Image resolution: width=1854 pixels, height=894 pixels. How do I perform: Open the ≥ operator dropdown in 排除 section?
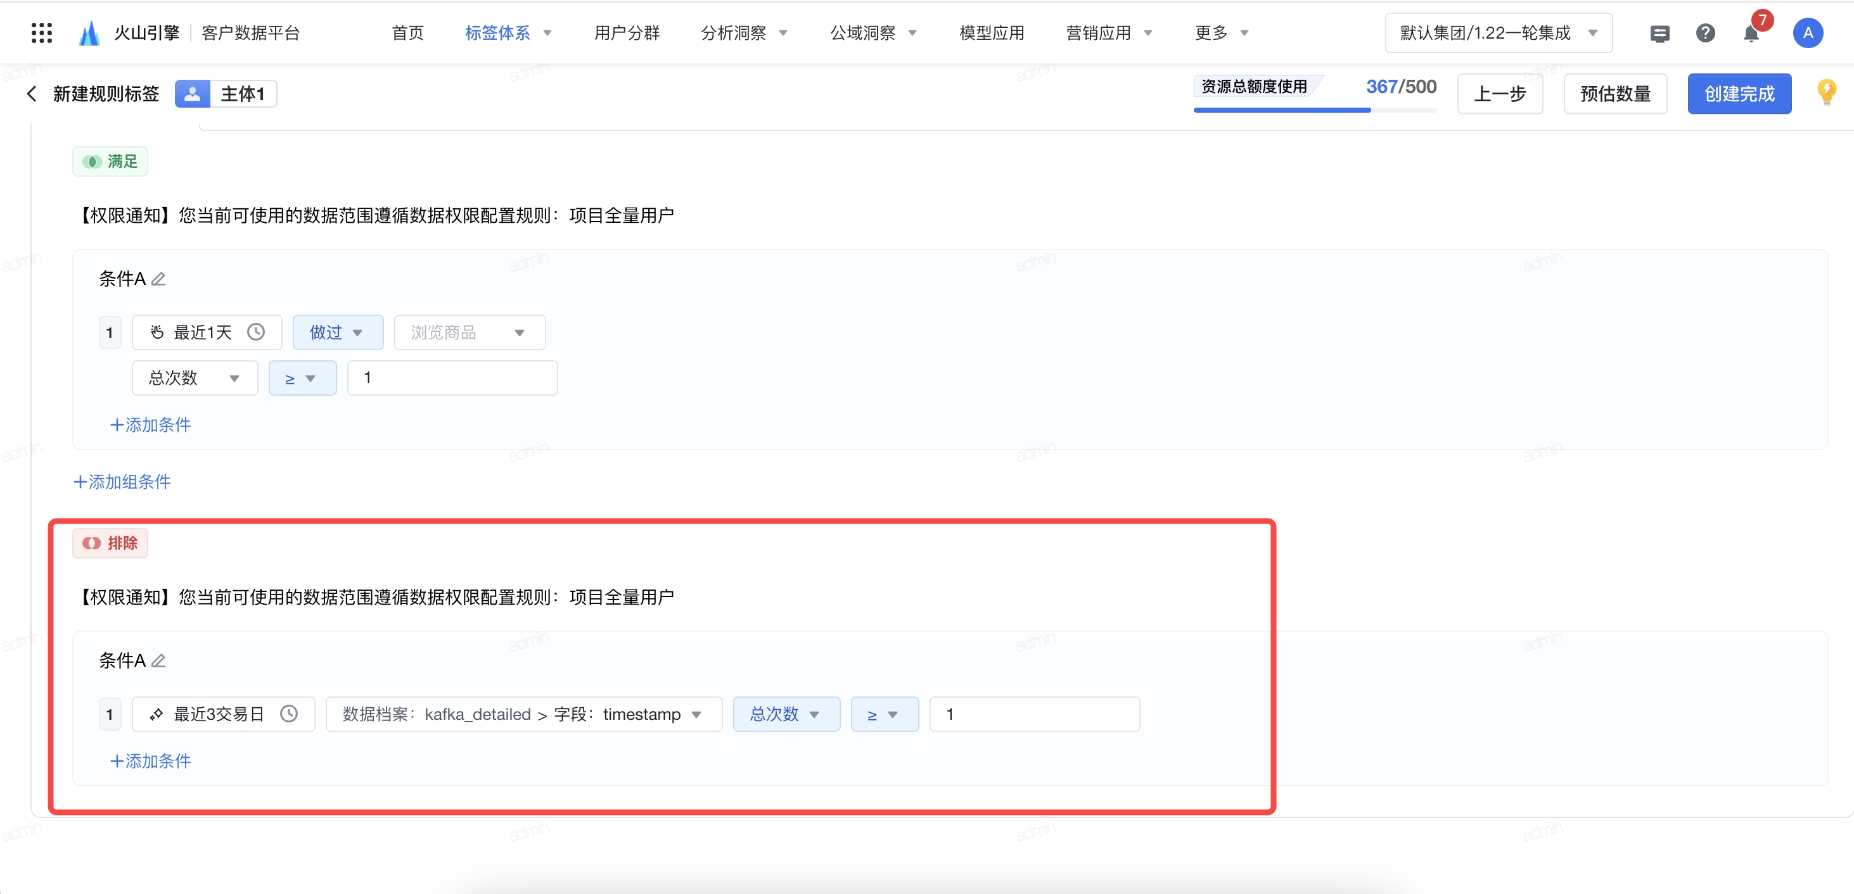[x=885, y=714]
